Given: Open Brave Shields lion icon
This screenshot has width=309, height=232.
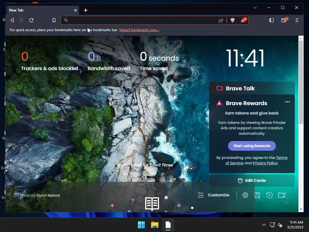Looking at the screenshot, I should click(x=233, y=20).
